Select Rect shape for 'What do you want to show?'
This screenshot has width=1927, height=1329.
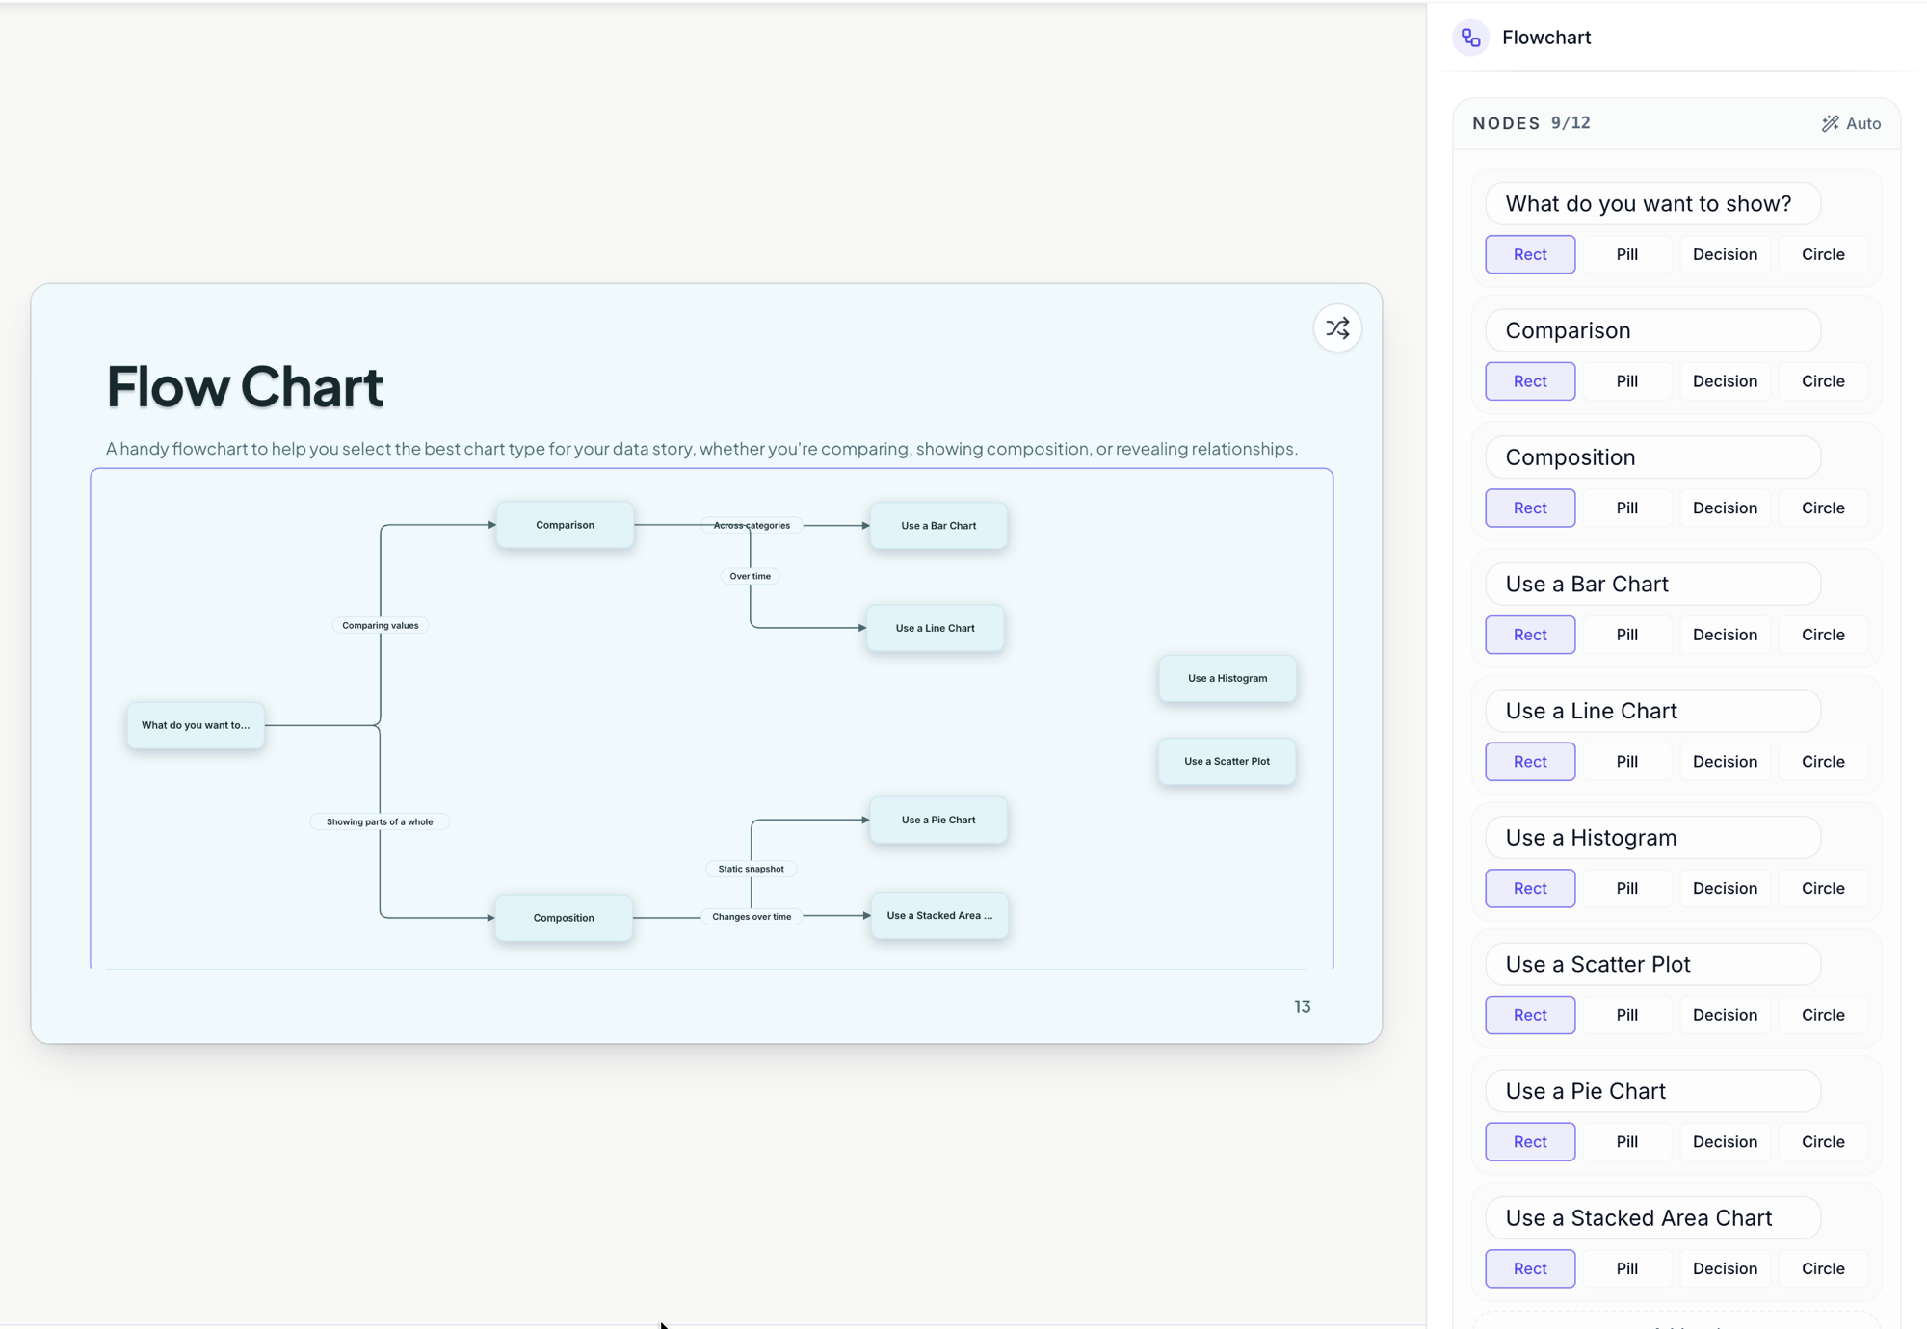[1530, 254]
